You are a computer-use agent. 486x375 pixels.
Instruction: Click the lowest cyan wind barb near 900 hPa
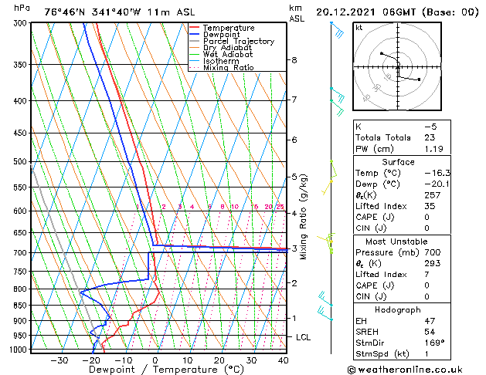click(325, 313)
